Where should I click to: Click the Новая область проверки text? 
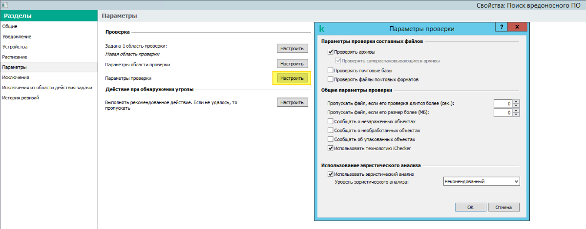(x=132, y=54)
